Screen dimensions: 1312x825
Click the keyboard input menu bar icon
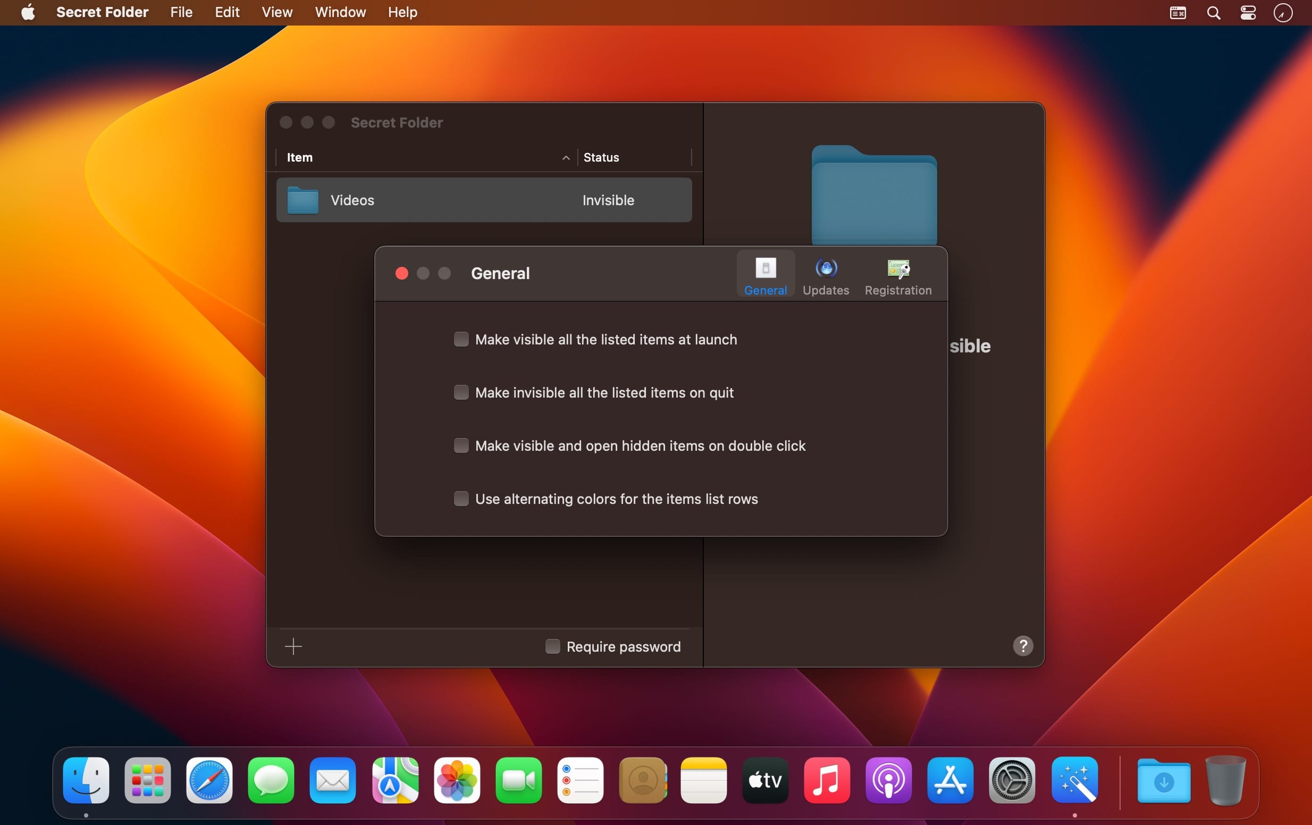coord(1178,13)
